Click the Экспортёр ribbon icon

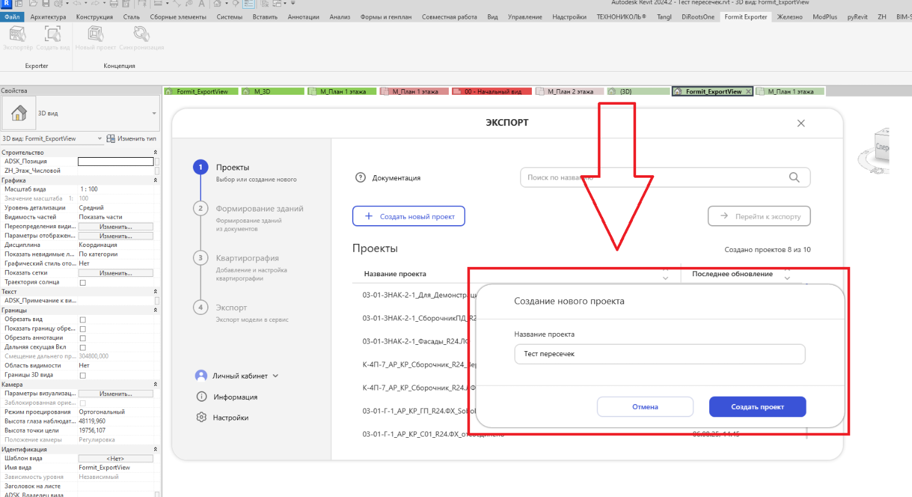click(x=18, y=34)
